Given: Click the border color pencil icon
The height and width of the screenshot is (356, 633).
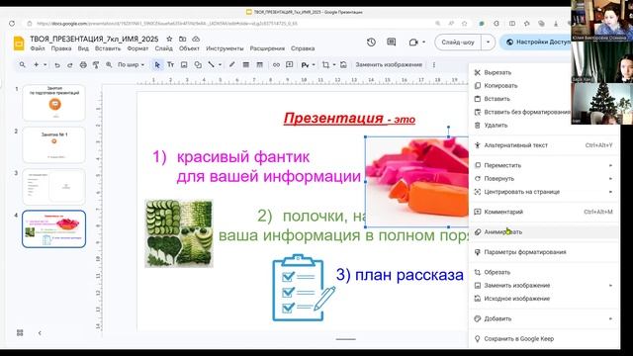Looking at the screenshot, I should click(x=232, y=64).
